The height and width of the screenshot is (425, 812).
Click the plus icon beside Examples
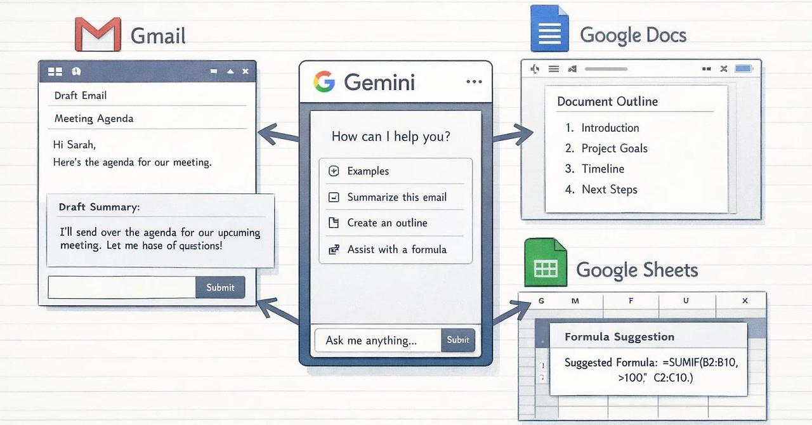pos(334,171)
